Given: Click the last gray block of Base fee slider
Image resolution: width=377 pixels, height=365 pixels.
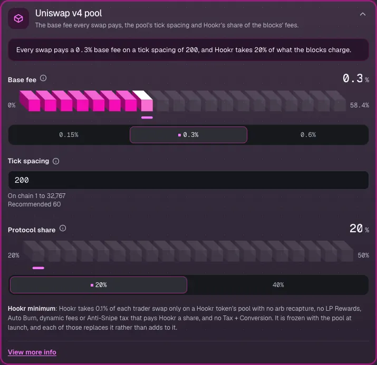Looking at the screenshot, I should coord(336,101).
